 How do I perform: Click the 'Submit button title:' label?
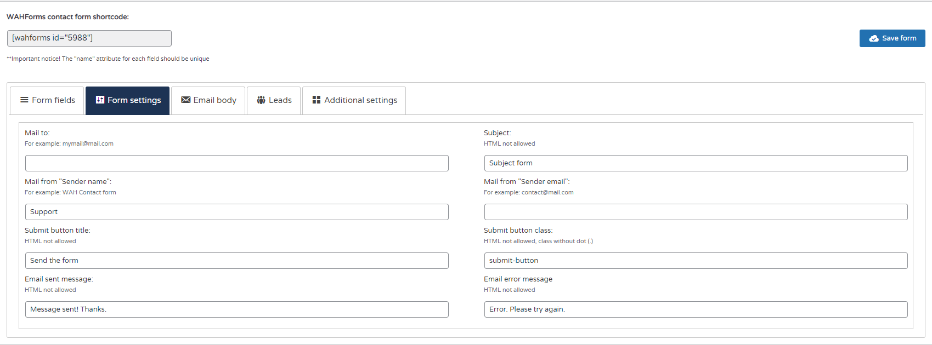[58, 231]
